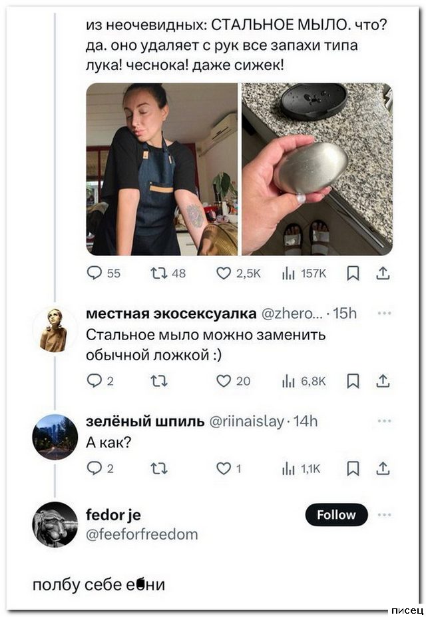Open more options for зелёный шпиль's reply
The image size is (426, 617).
[x=384, y=421]
